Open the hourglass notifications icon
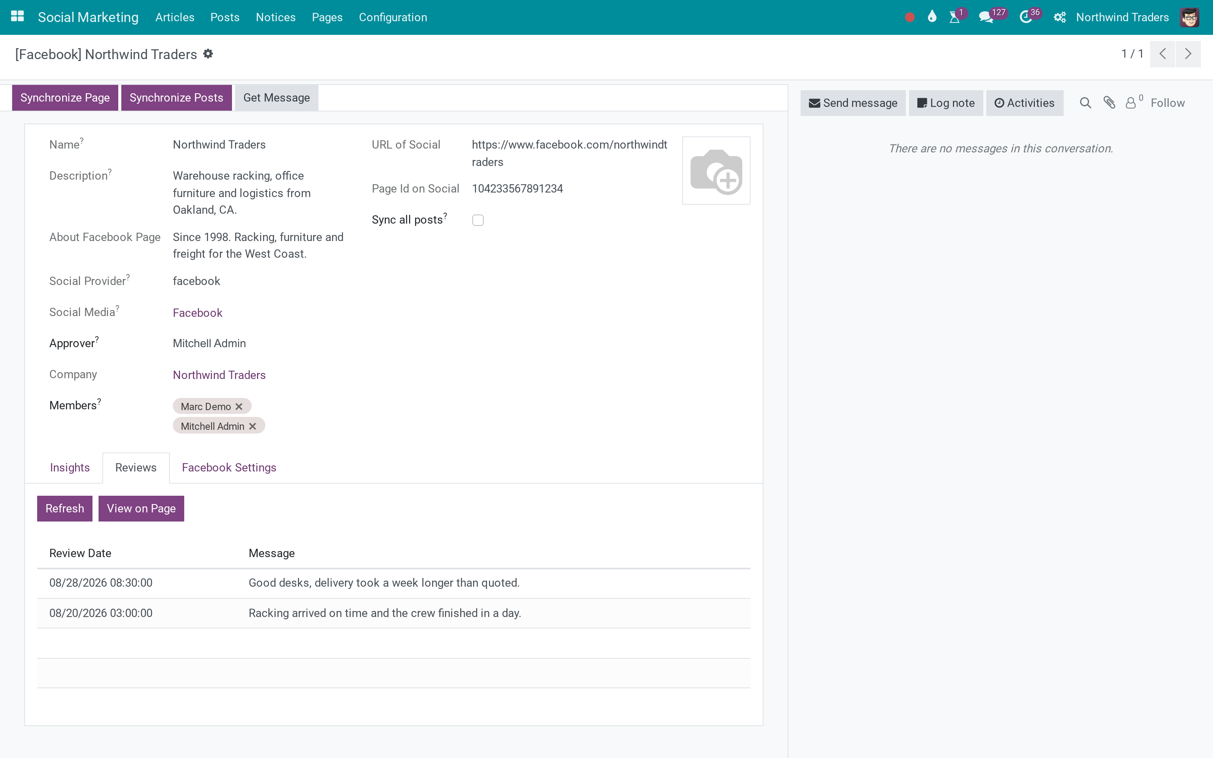Screen dimensions: 1213x758 click(955, 17)
